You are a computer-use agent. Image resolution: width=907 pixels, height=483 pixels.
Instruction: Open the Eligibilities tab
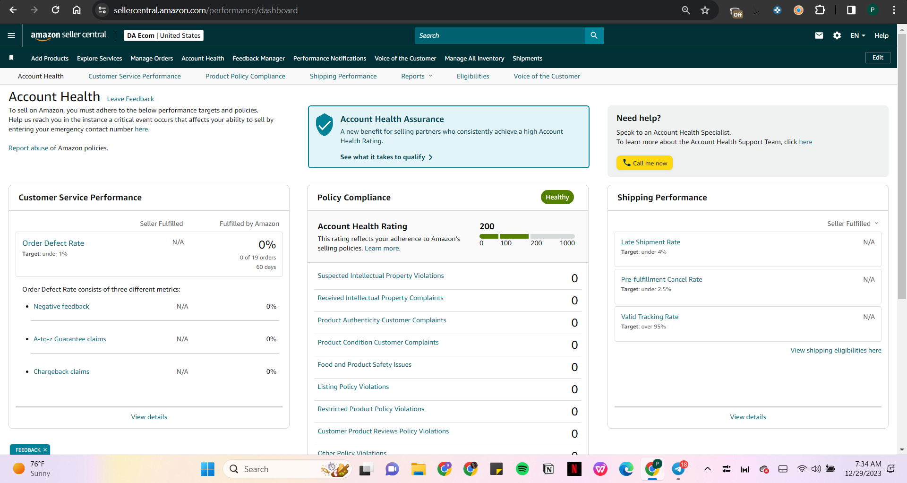[473, 76]
